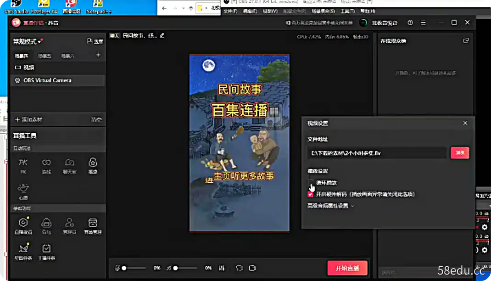Viewport: 491px width, 281px height.
Task: Add a new scene with plus button
Action: [x=98, y=55]
